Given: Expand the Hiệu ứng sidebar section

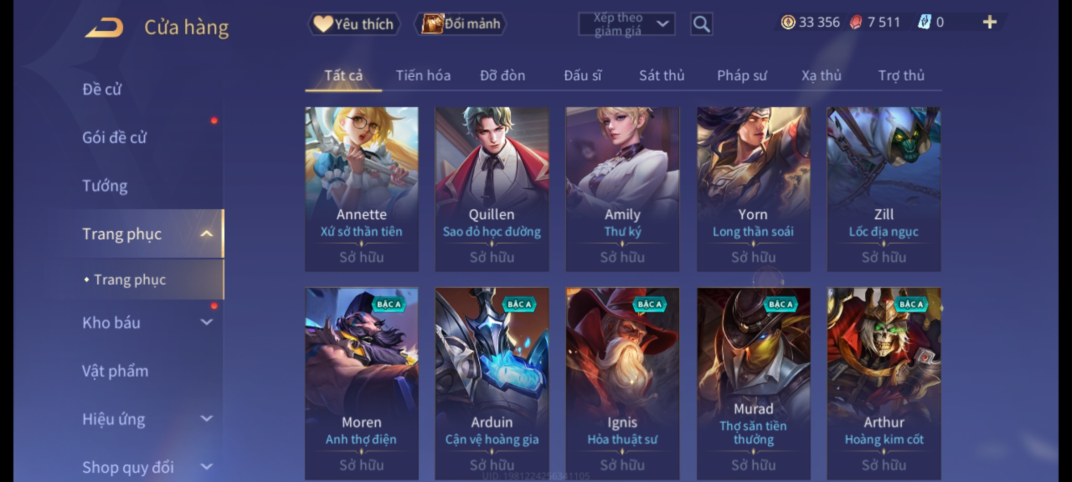Looking at the screenshot, I should coord(206,418).
